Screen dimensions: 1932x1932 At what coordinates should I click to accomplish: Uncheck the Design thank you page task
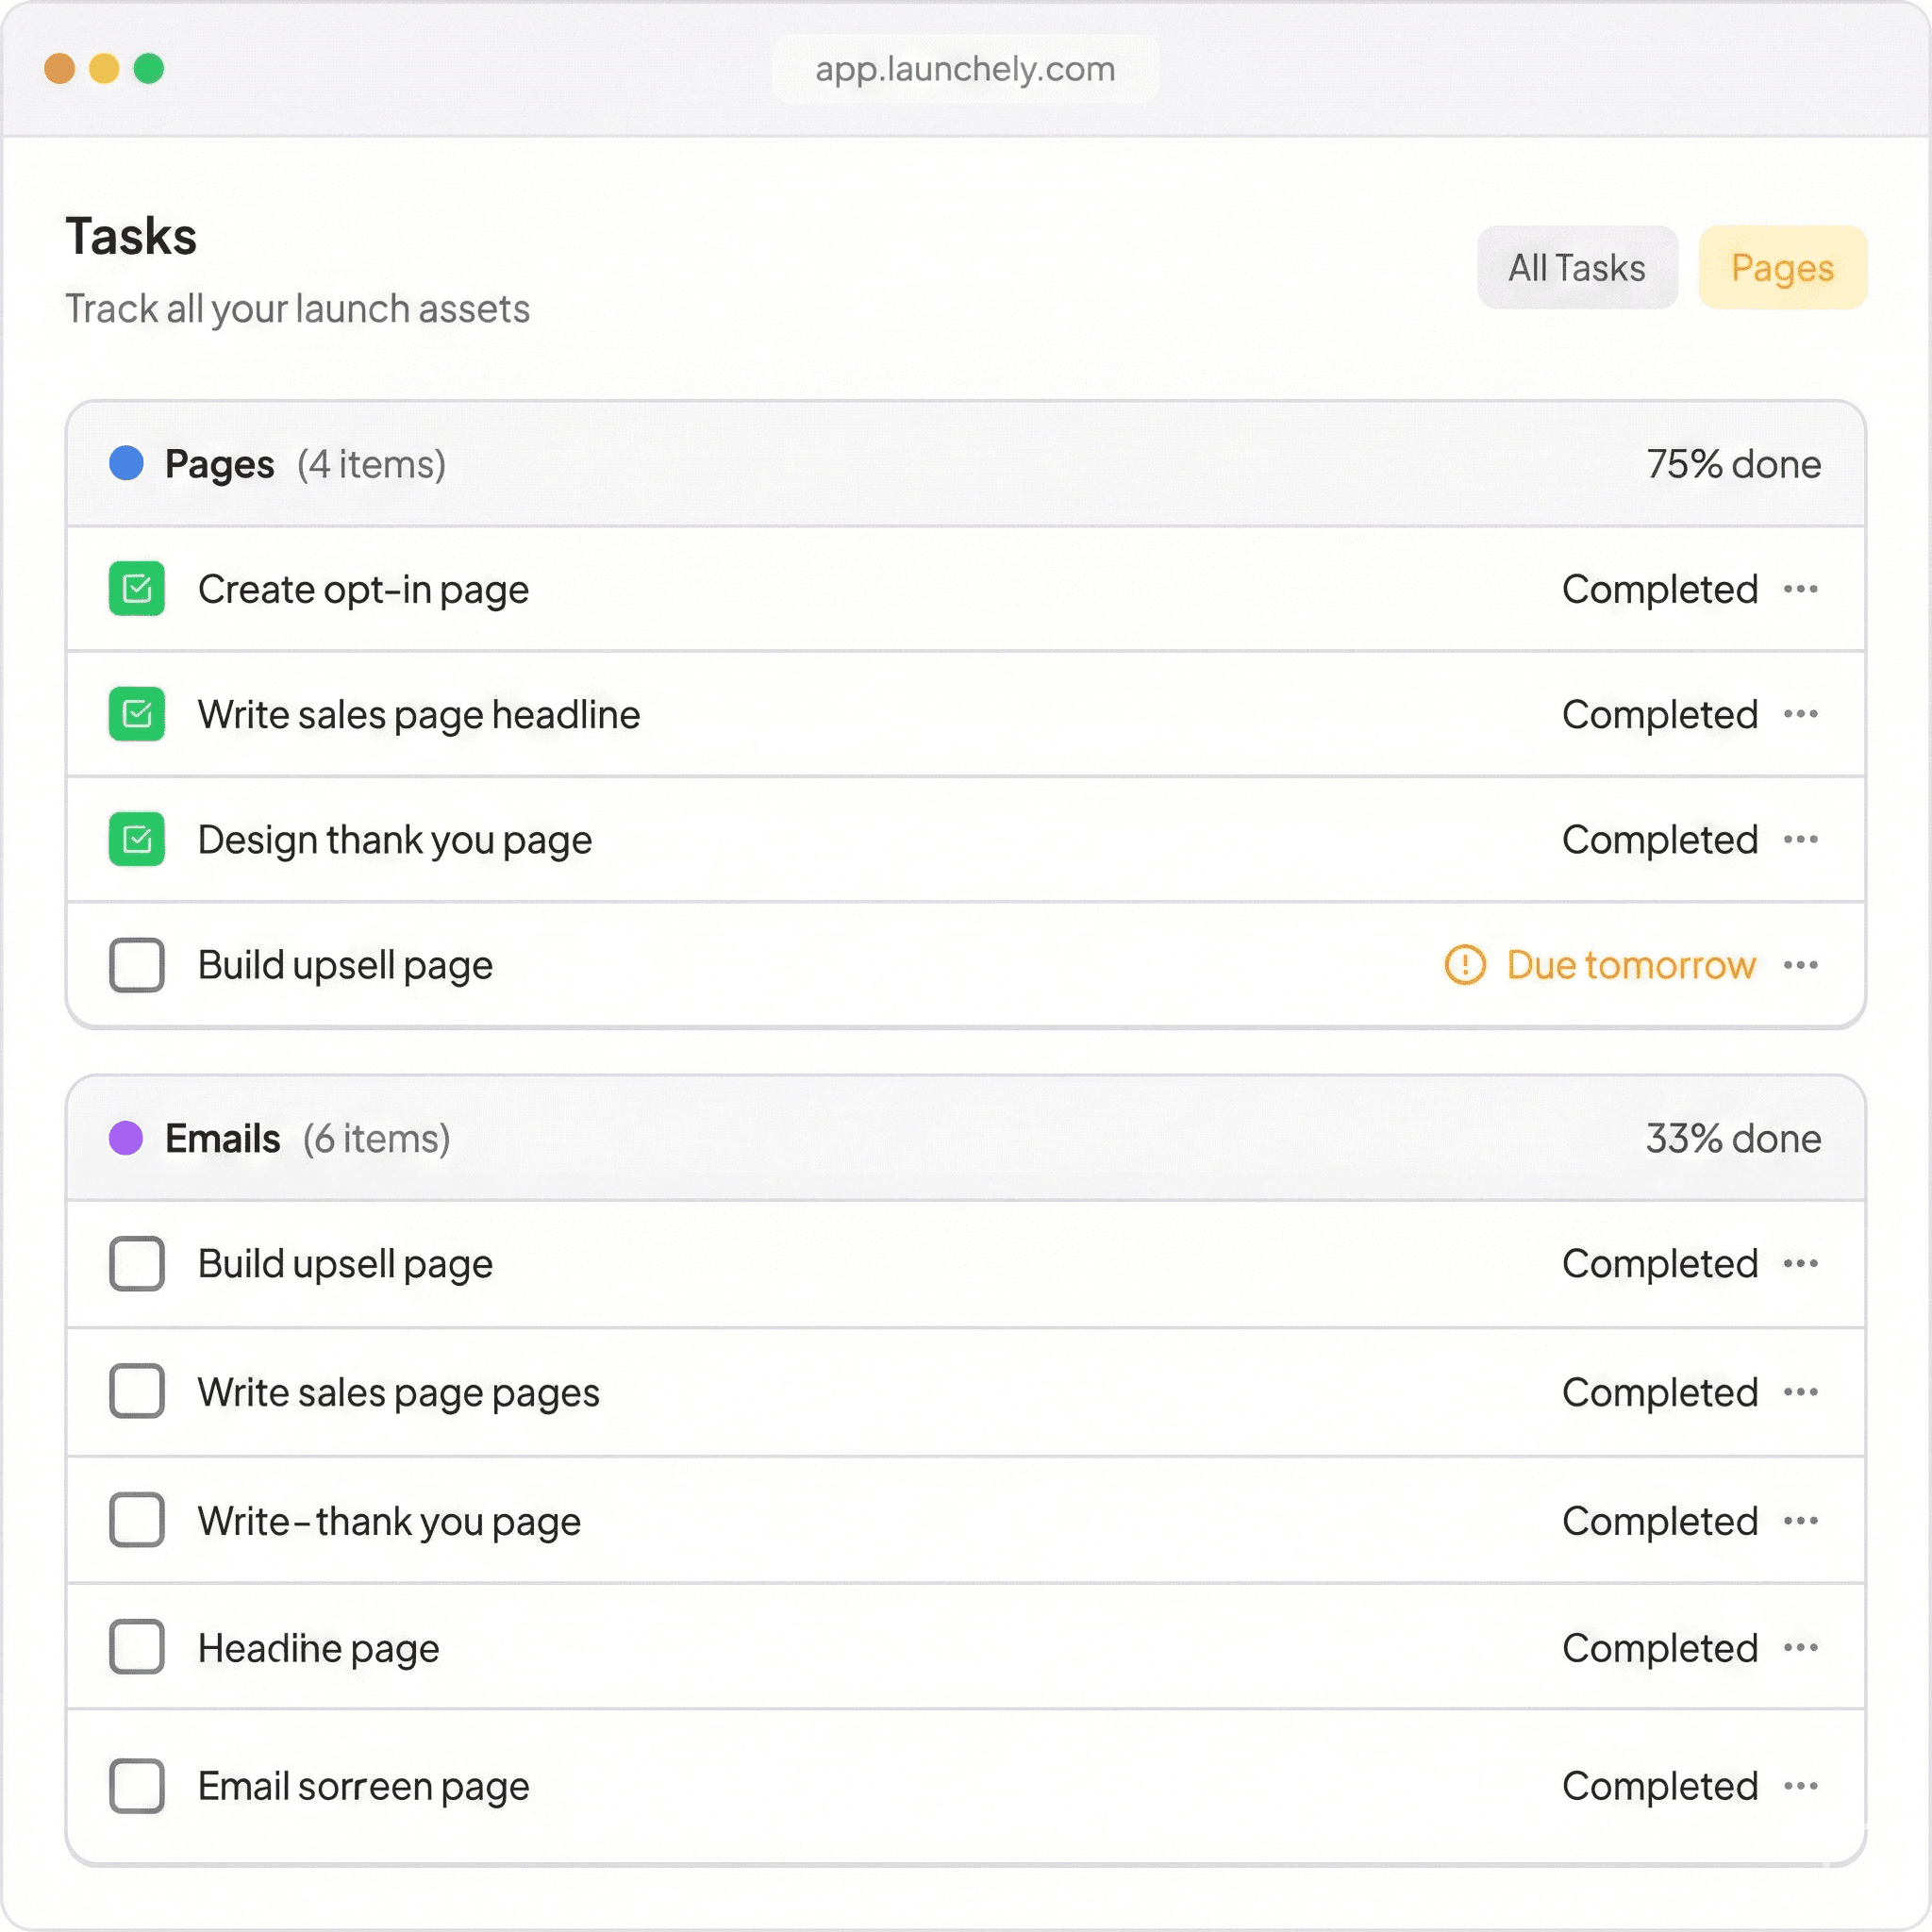click(x=137, y=839)
